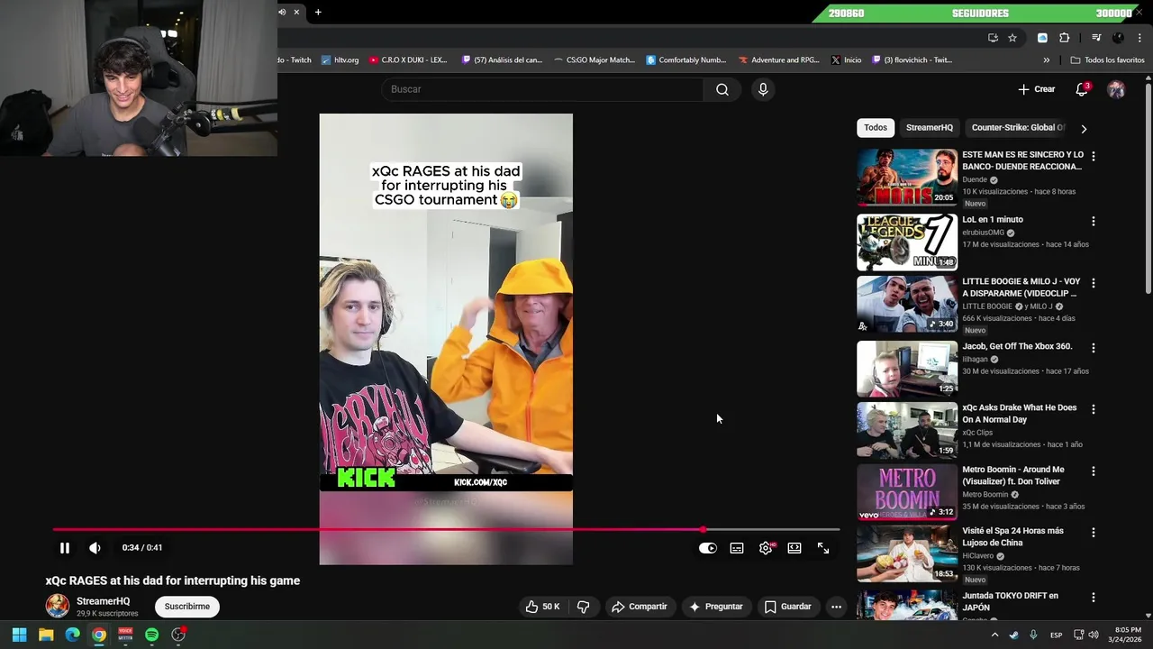
Task: Like the video with 50 K
Action: click(x=542, y=607)
